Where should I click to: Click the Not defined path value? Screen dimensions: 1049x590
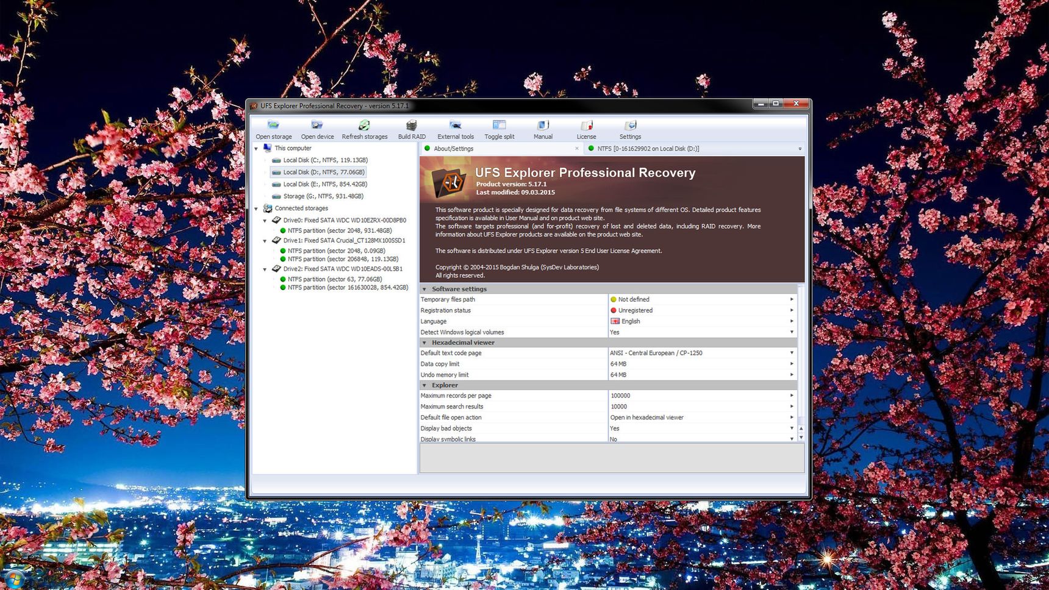(x=634, y=299)
